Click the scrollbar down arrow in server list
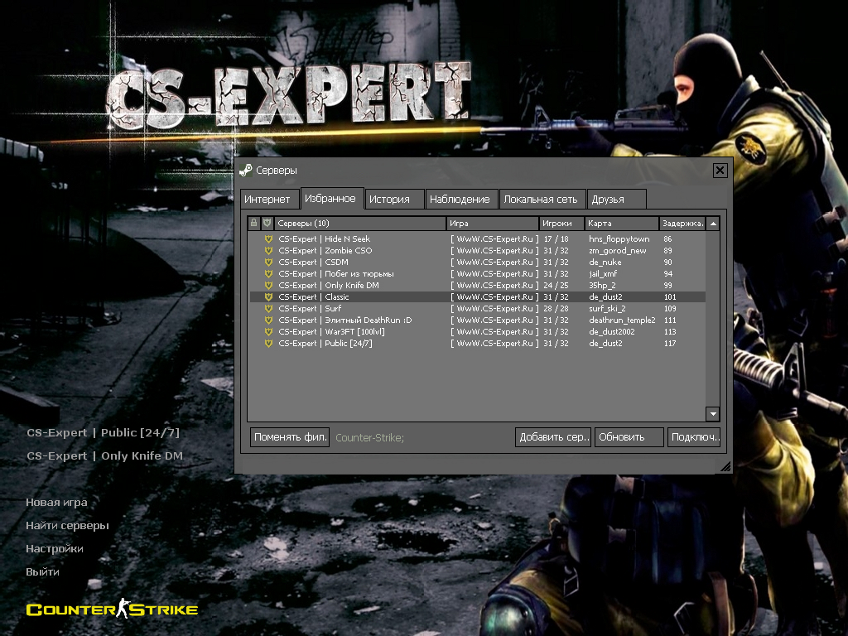Screen dimensions: 848x636 point(713,414)
